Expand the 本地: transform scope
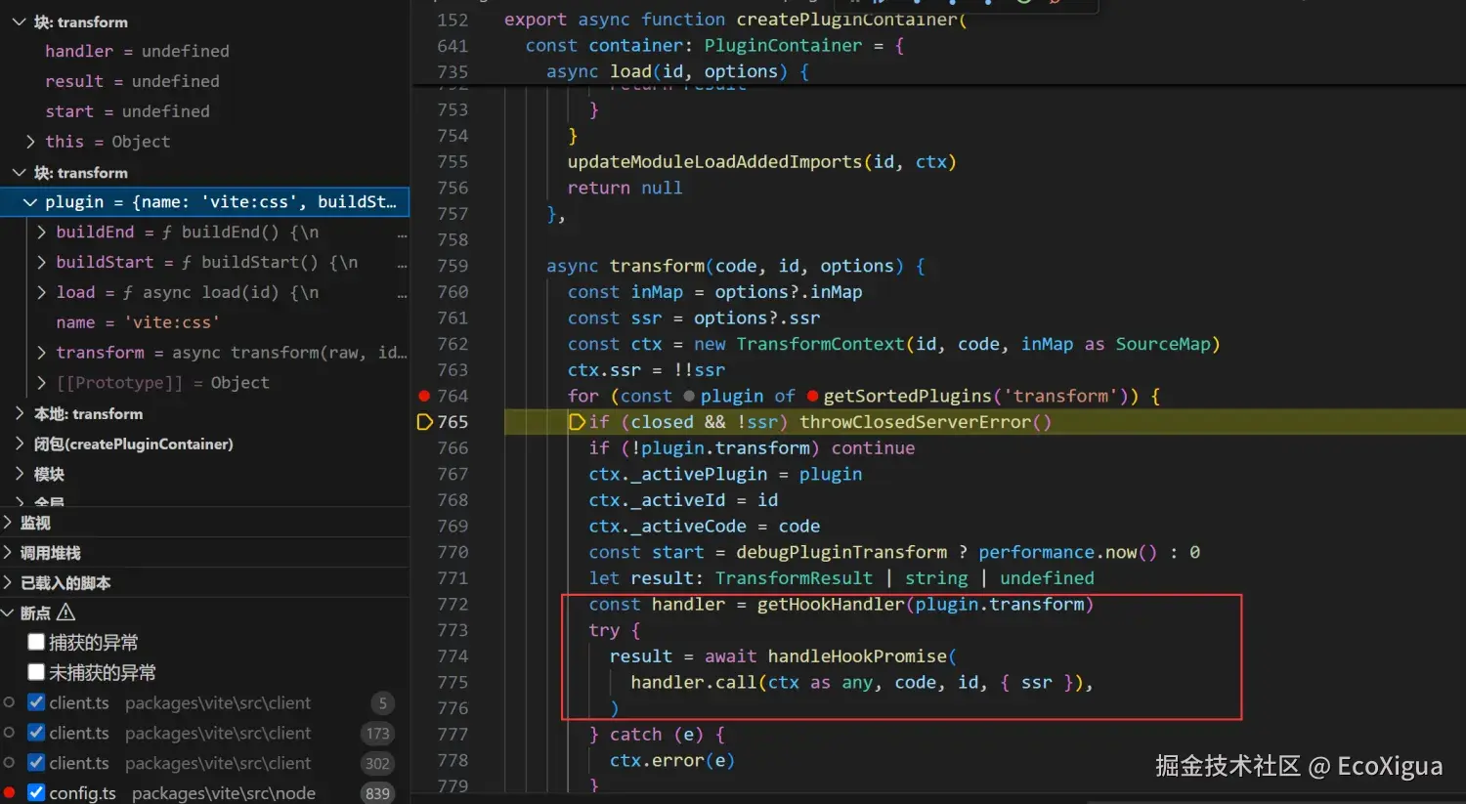1466x804 pixels. pos(19,413)
